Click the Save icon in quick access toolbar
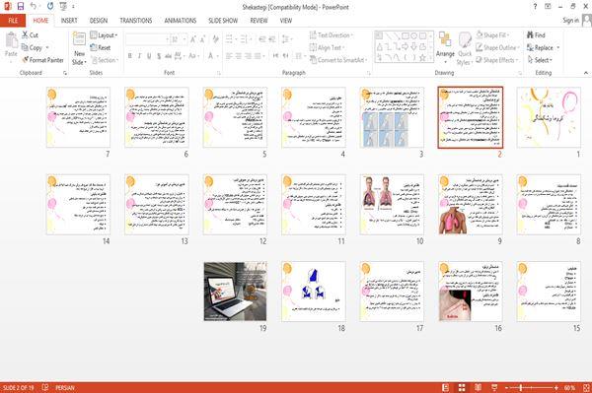 (x=21, y=6)
